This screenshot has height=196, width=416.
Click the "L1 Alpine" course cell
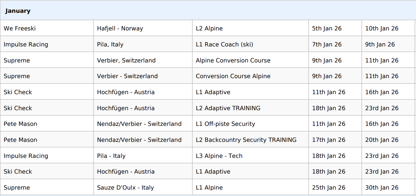click(209, 188)
